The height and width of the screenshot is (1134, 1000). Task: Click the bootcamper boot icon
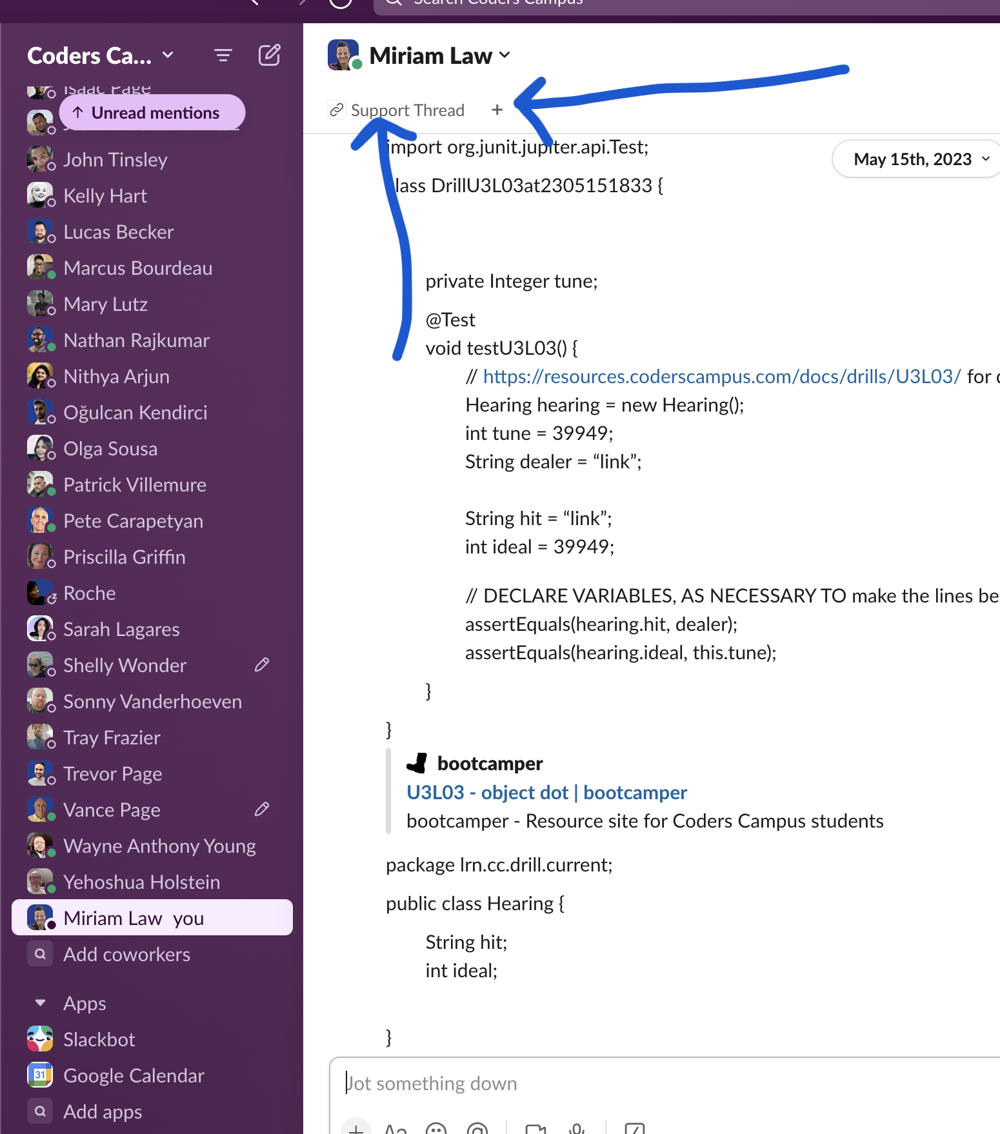[x=417, y=763]
